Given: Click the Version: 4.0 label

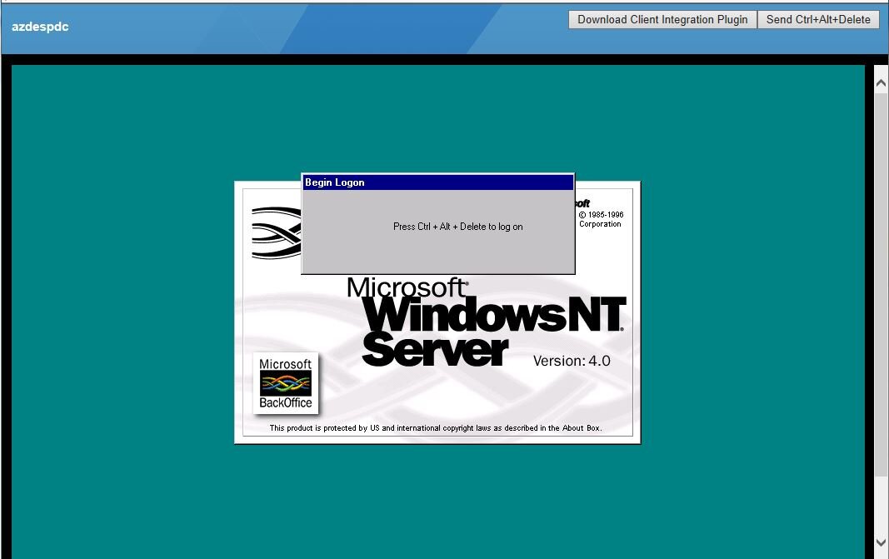Looking at the screenshot, I should pos(572,361).
